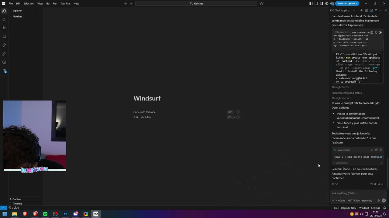Toggle bottom panel layout icon
Screen dimensions: 389x218
coord(316,3)
